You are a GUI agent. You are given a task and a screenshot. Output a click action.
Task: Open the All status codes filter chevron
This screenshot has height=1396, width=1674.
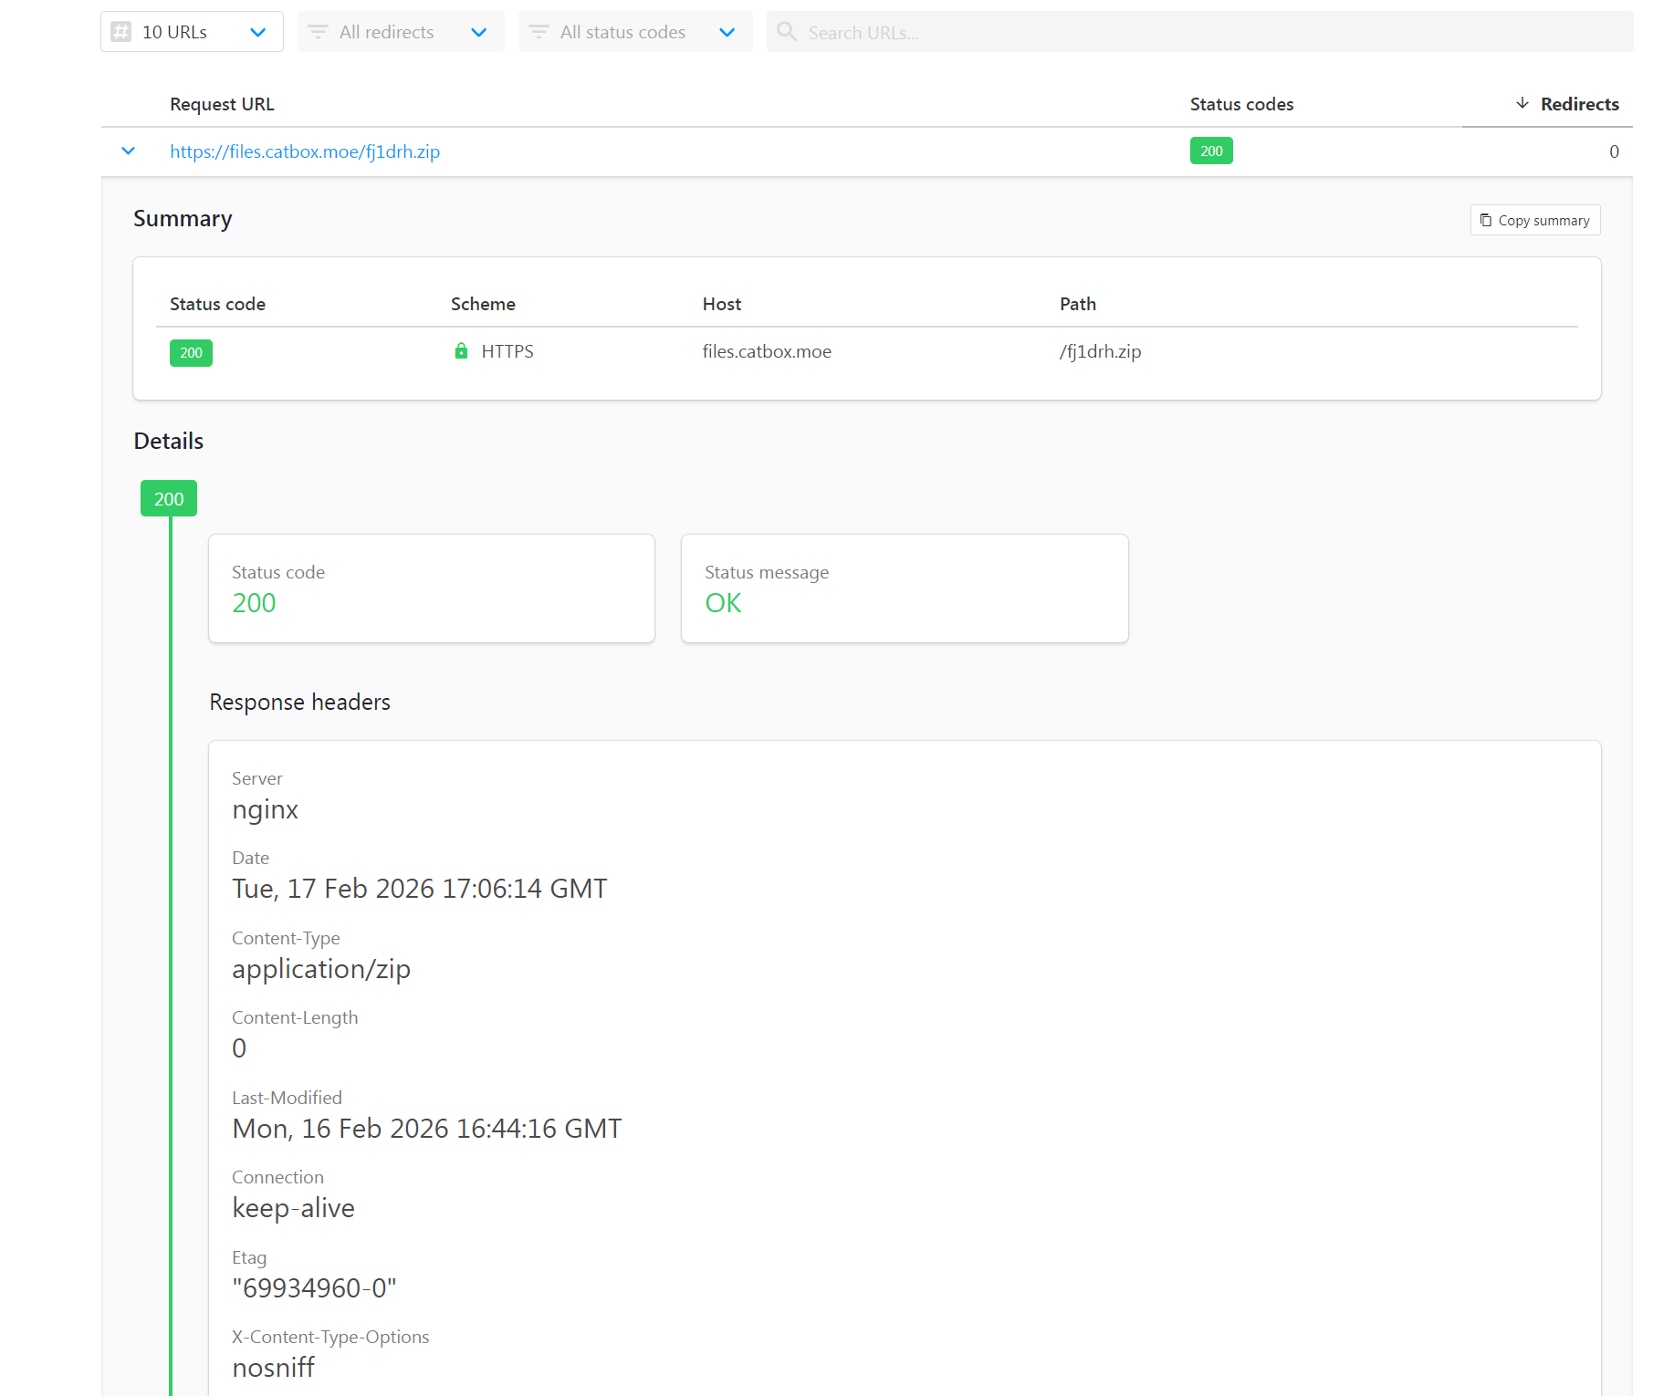click(x=727, y=32)
